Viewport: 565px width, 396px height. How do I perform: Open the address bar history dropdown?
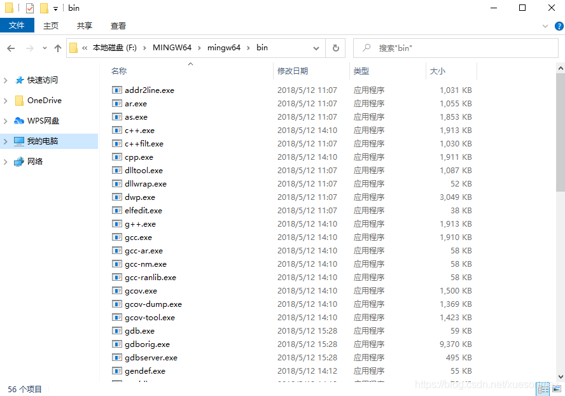coord(316,48)
